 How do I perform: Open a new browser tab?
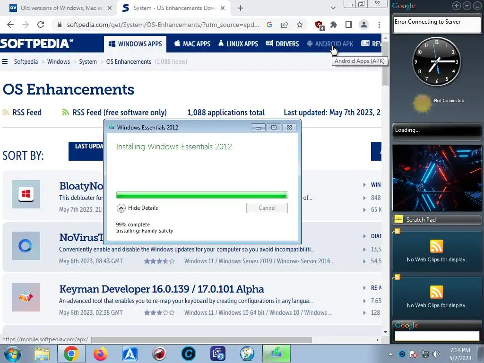tap(241, 8)
